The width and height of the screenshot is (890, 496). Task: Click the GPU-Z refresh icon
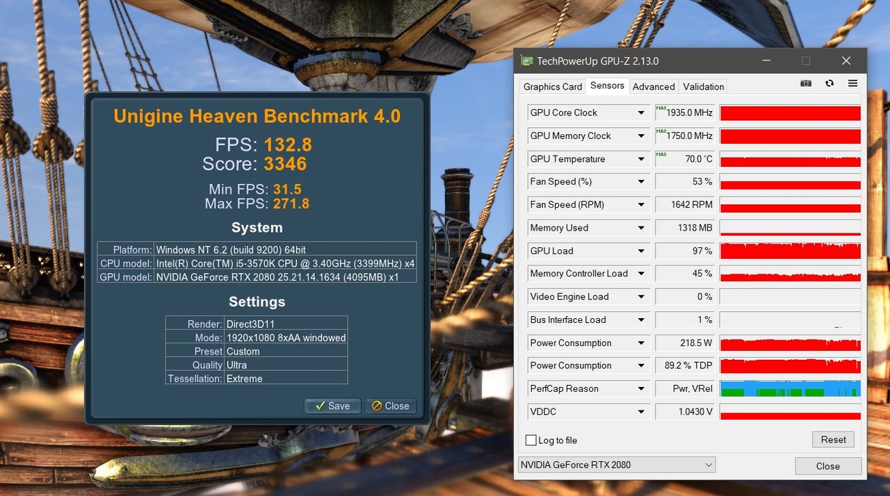[830, 83]
